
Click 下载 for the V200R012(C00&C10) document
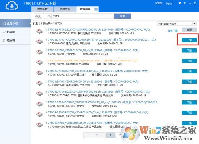tap(189, 102)
